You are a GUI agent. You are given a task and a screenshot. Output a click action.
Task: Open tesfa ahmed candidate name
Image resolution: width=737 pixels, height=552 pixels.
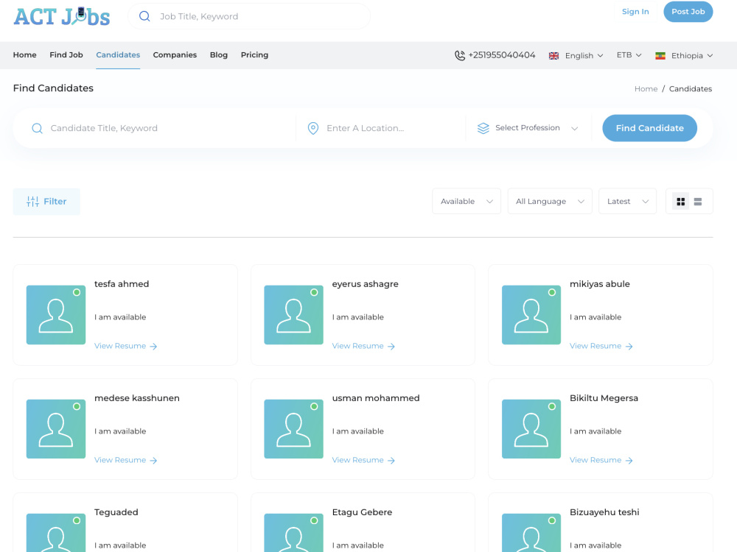(x=122, y=284)
